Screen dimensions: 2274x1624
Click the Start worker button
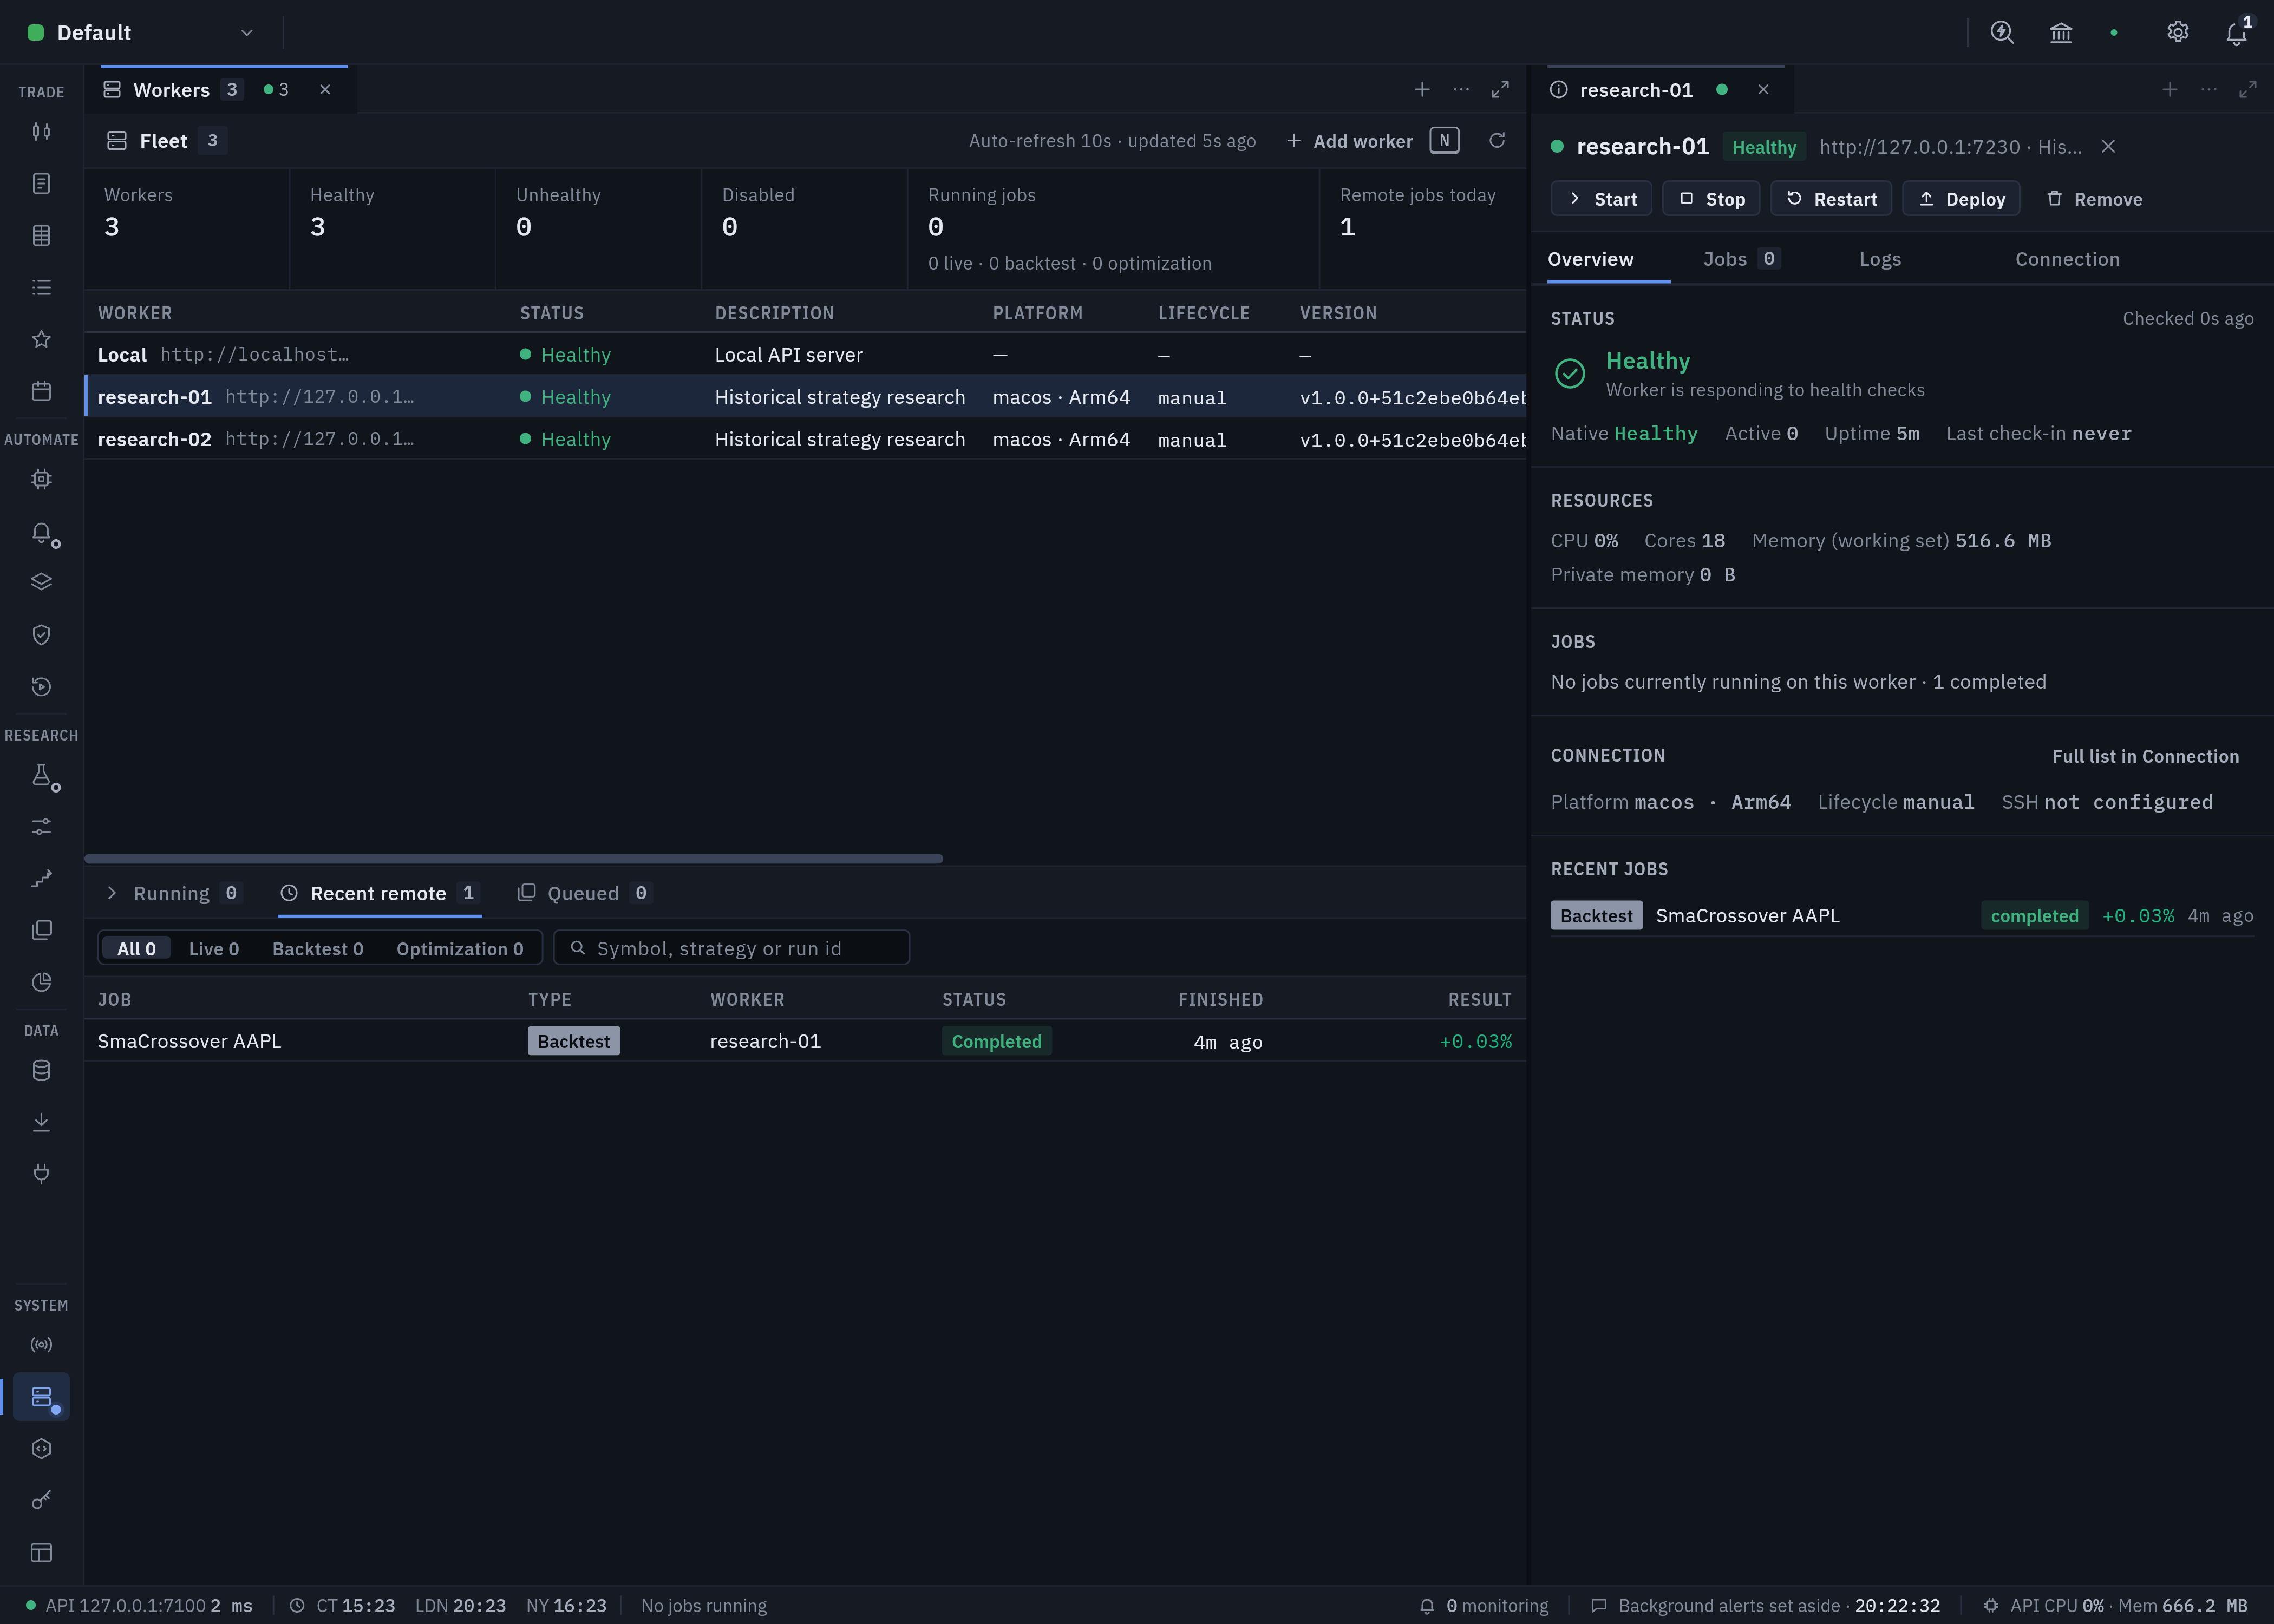[1601, 199]
